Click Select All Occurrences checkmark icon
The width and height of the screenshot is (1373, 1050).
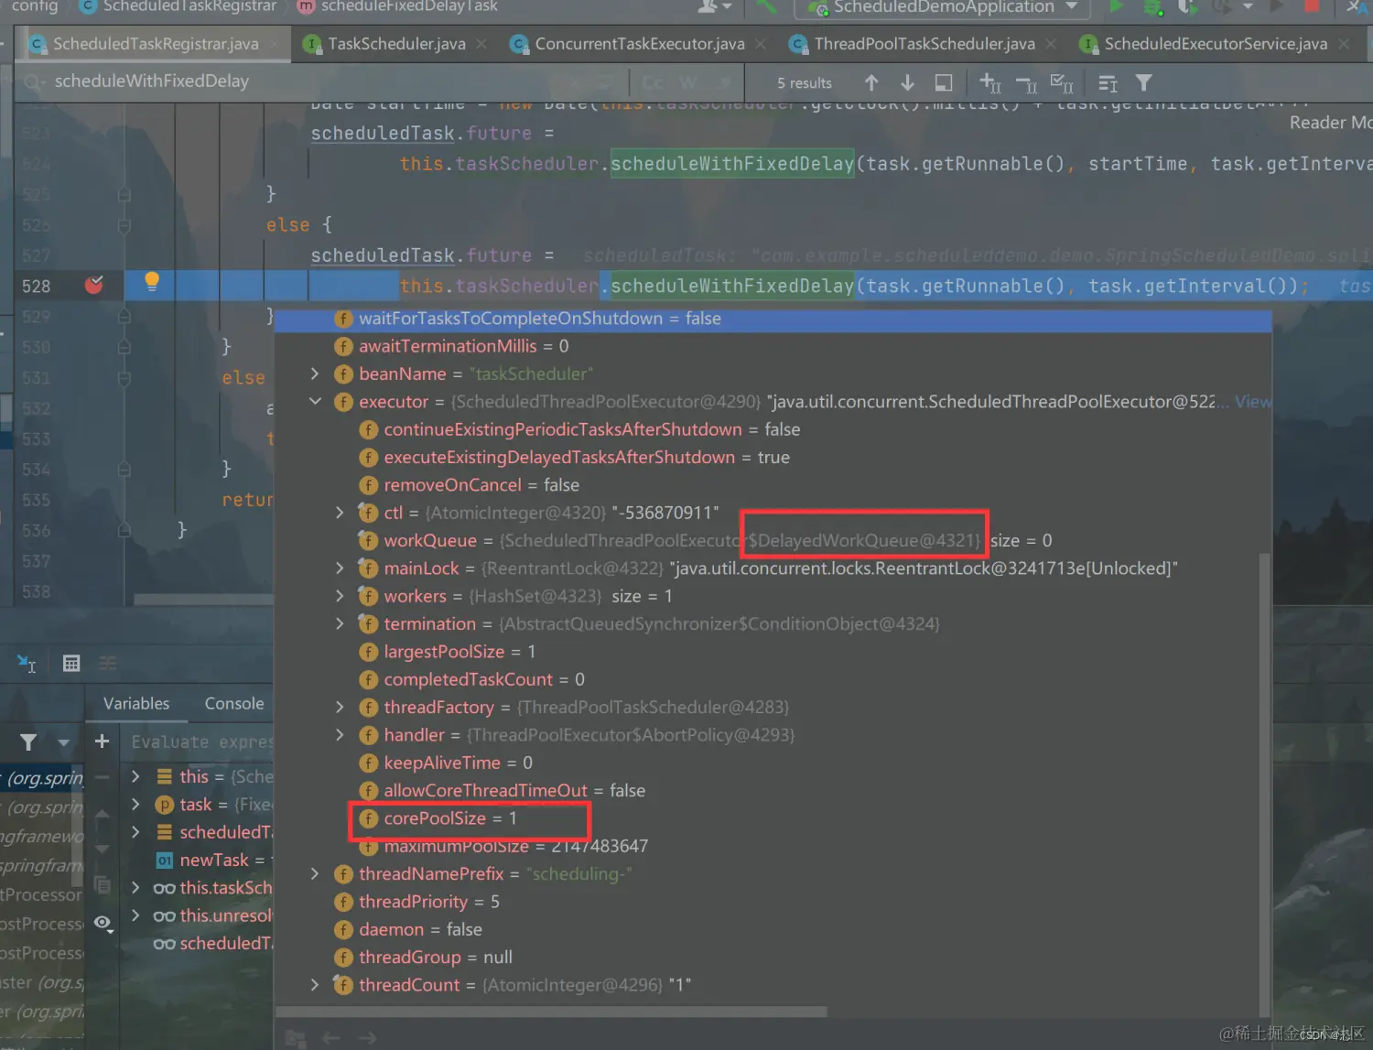tap(1062, 83)
